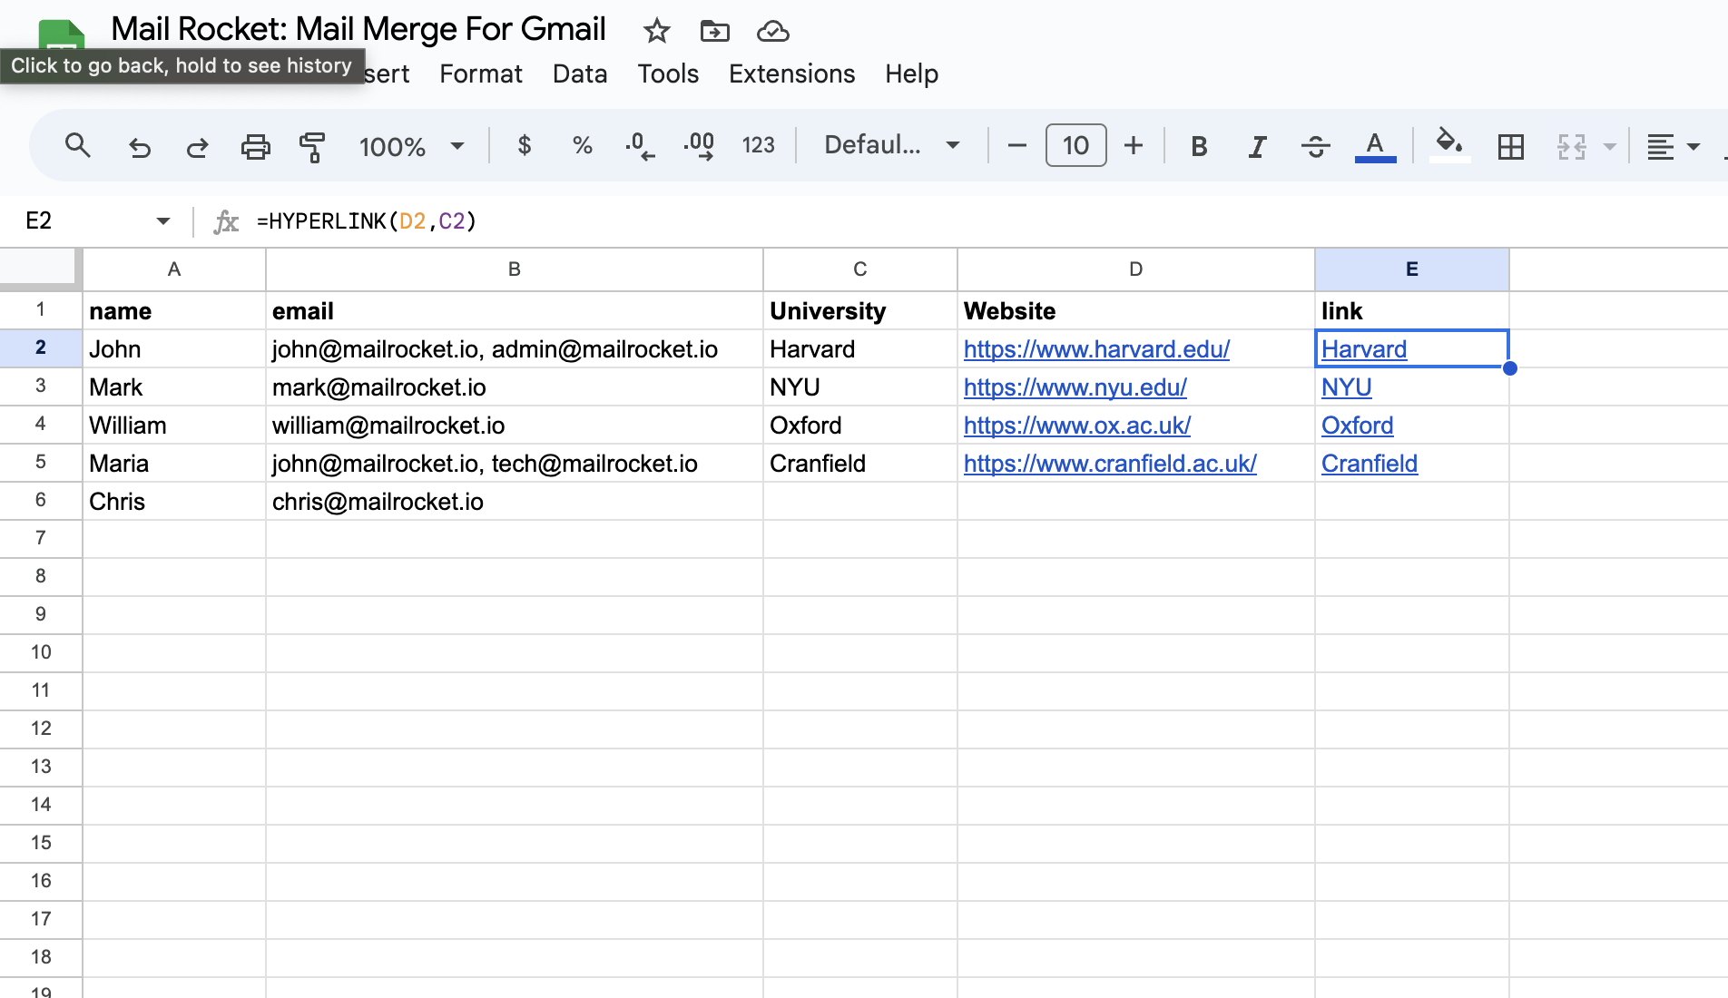The width and height of the screenshot is (1728, 998).
Task: Open the horizontal align dropdown
Action: click(x=1673, y=146)
